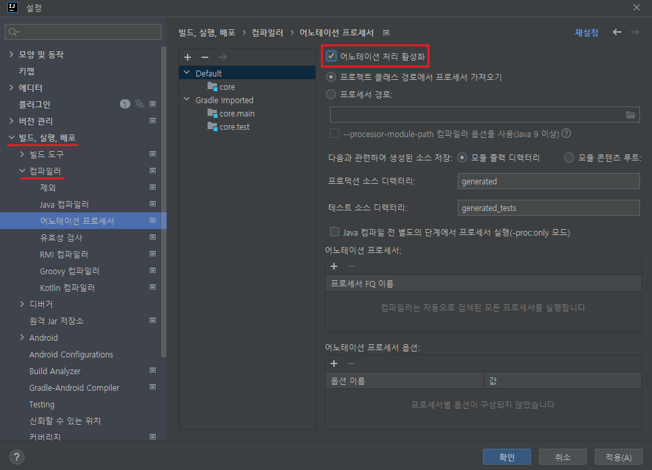The image size is (652, 470).
Task: Click the remove profile minus icon above Default
Action: (205, 57)
